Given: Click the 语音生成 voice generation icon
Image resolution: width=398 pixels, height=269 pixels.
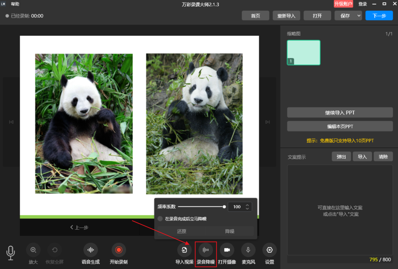Looking at the screenshot, I should 91,250.
